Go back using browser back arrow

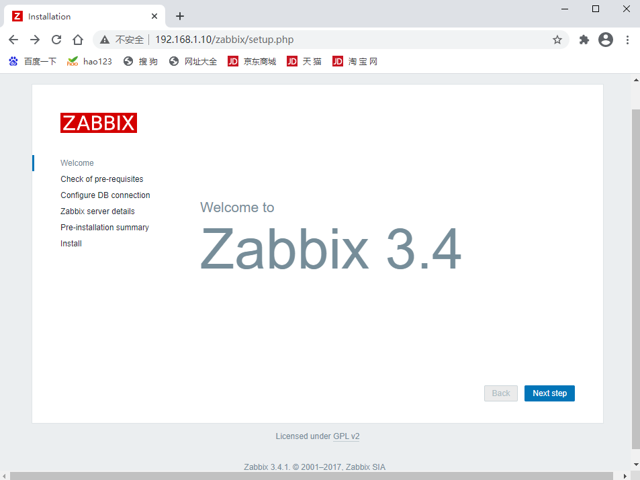coord(13,40)
